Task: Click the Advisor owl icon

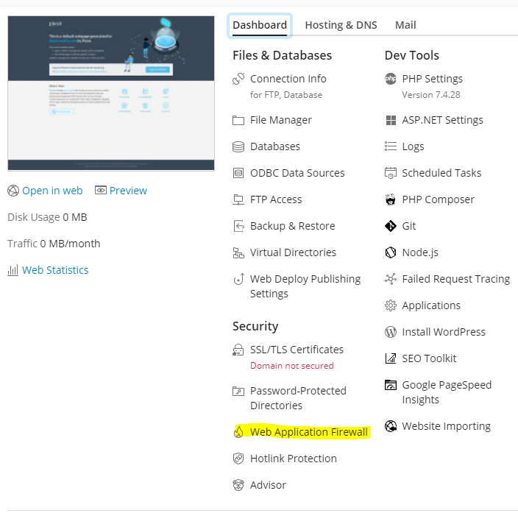Action: click(238, 485)
